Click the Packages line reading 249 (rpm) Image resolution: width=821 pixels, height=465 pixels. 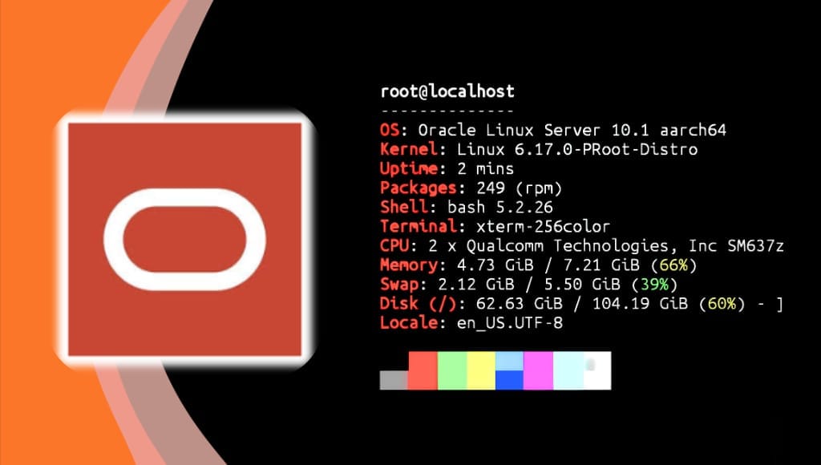point(471,188)
